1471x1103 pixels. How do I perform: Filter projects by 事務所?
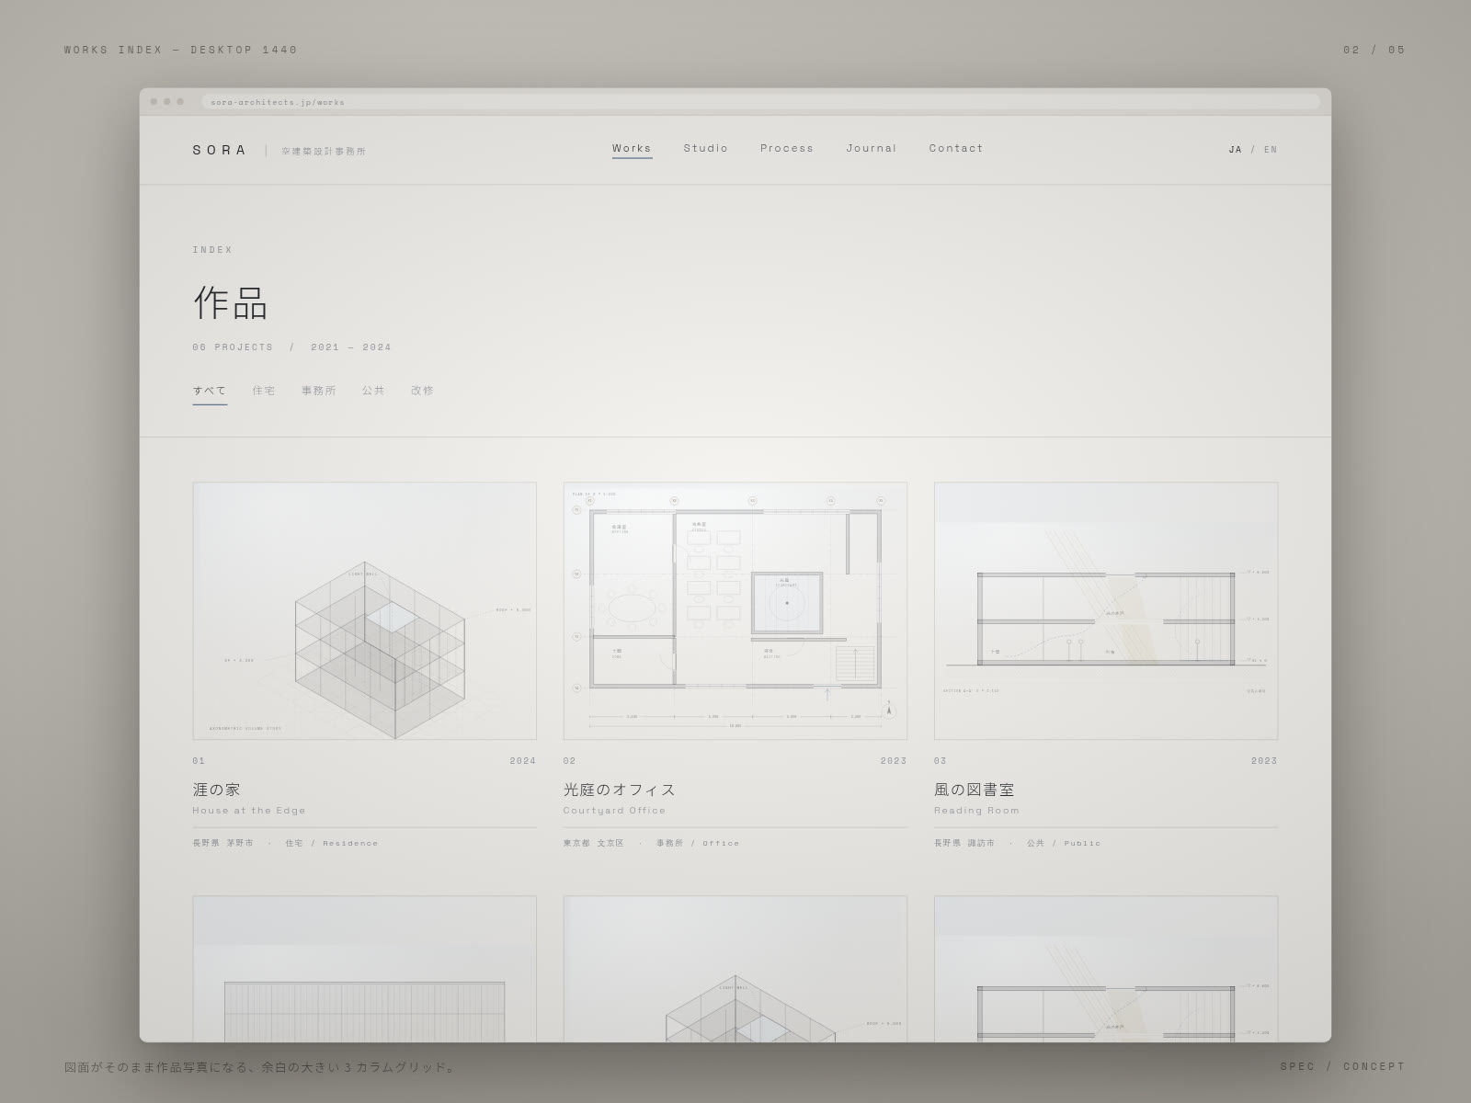319,391
